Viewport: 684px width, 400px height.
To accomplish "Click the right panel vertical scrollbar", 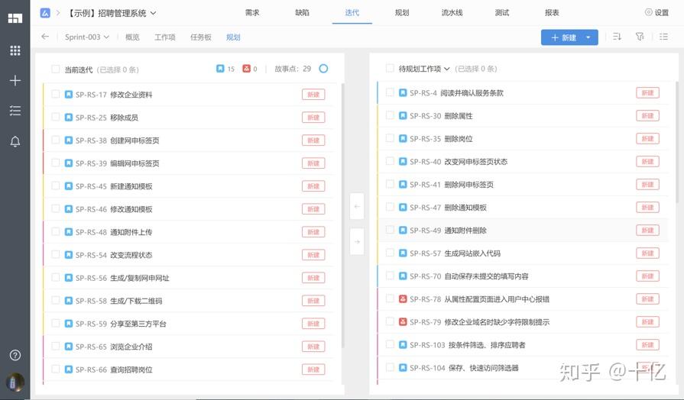I will coord(677,144).
